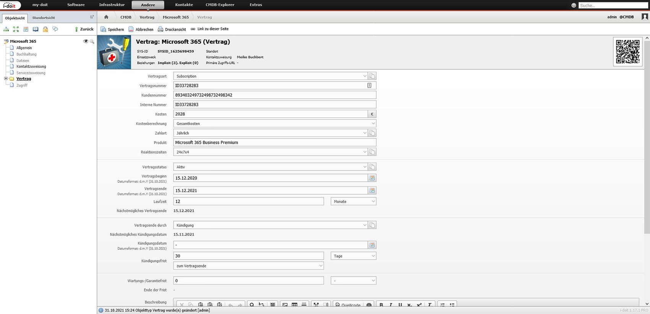Open dialog editor icon beside Zahlart

coord(372,133)
